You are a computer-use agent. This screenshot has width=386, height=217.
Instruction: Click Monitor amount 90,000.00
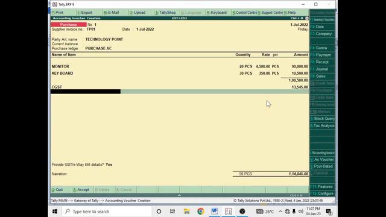[x=300, y=67]
